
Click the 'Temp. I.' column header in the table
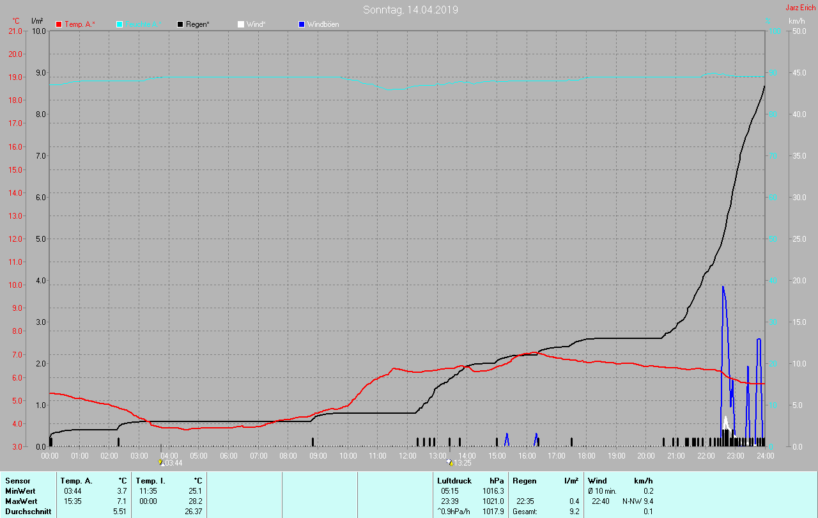tap(151, 481)
